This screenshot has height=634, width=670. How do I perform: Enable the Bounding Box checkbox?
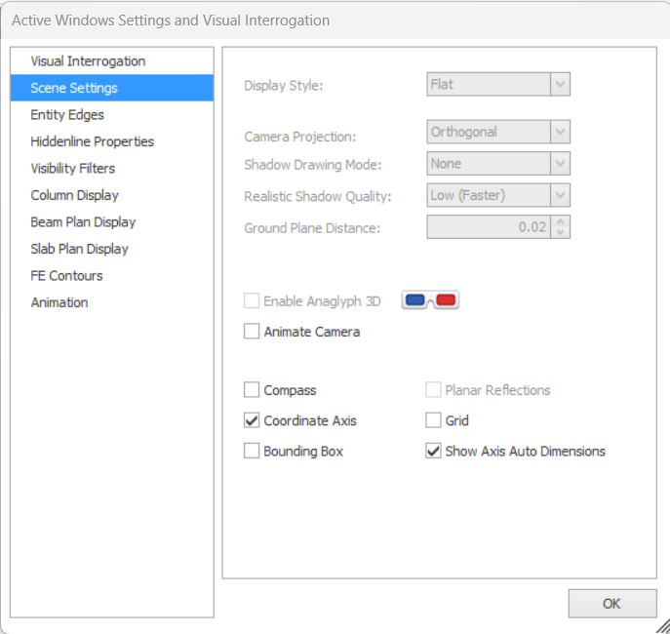point(252,451)
